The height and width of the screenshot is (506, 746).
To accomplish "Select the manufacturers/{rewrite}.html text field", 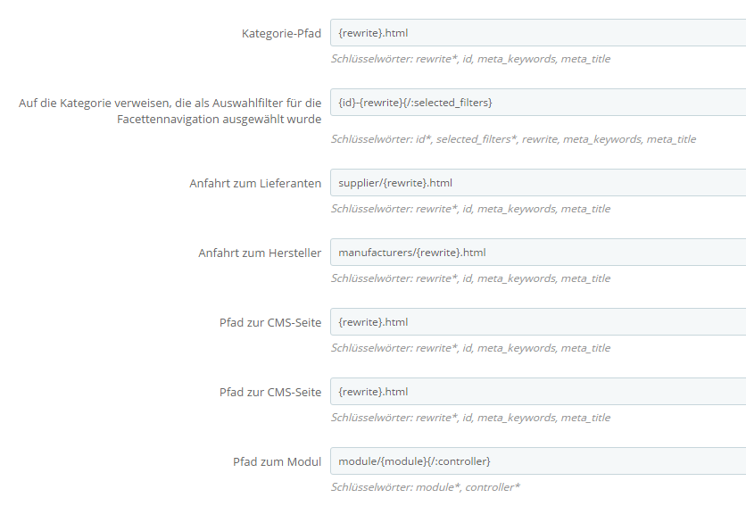I will [x=535, y=253].
